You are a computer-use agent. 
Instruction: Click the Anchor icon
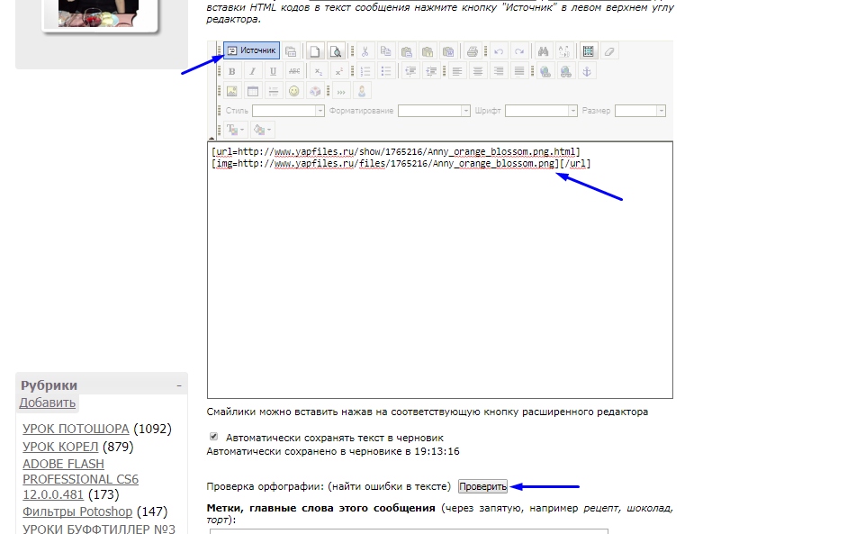[x=586, y=71]
